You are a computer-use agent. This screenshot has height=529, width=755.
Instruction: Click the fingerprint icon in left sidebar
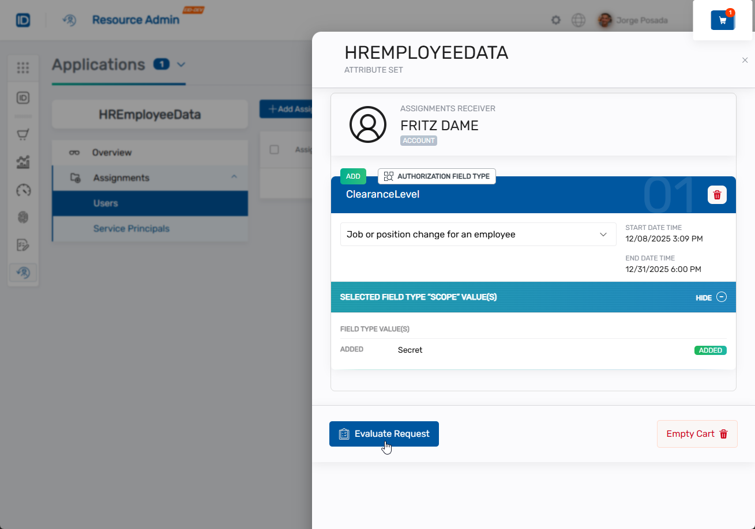23,217
